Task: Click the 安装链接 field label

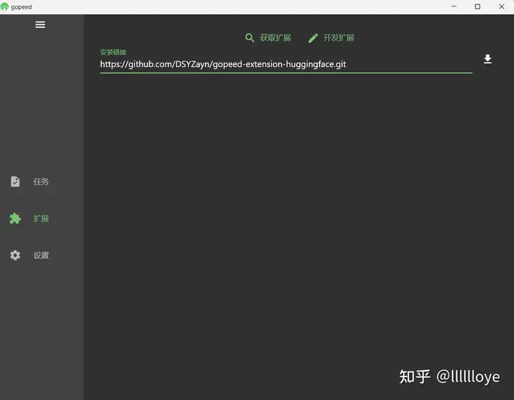Action: coord(113,52)
